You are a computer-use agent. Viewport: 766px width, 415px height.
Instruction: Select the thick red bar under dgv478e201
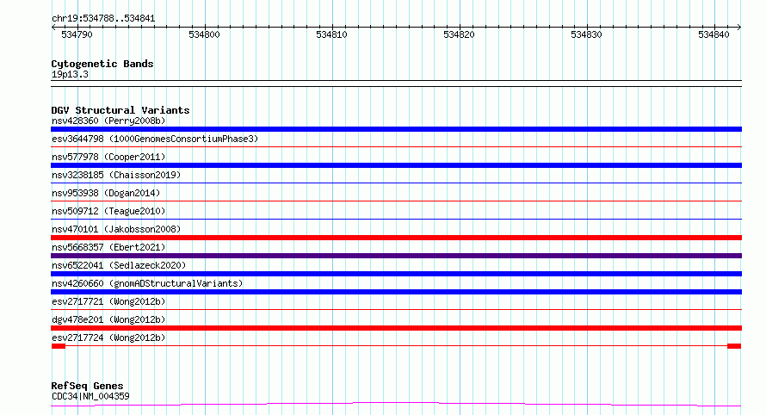point(396,328)
